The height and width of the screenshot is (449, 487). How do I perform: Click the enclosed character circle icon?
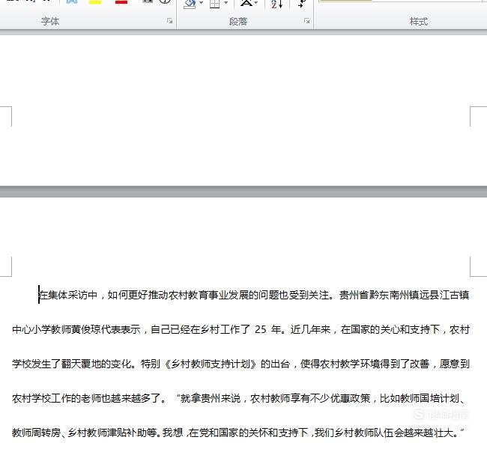click(x=165, y=1)
